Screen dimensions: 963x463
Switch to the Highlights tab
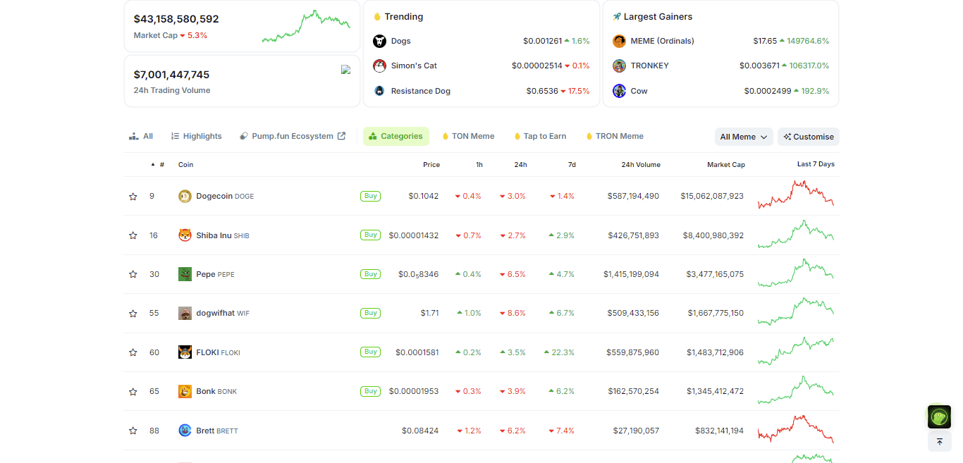coord(197,136)
